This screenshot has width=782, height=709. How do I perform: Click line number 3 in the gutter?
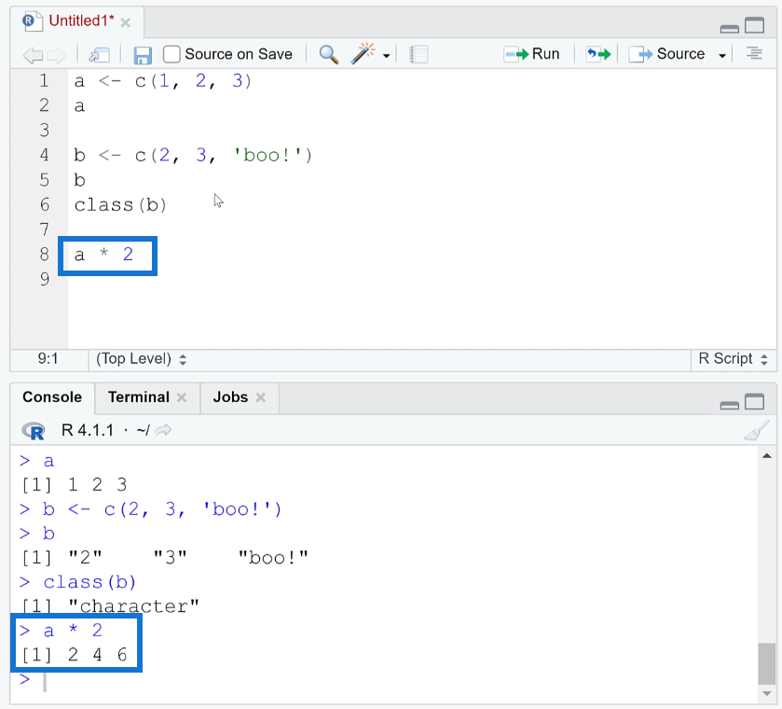pos(45,131)
